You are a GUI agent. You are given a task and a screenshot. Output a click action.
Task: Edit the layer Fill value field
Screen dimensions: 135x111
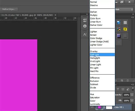pos(126,100)
